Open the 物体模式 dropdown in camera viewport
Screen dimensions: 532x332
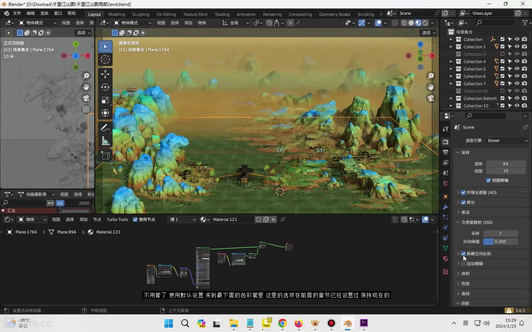[x=132, y=23]
